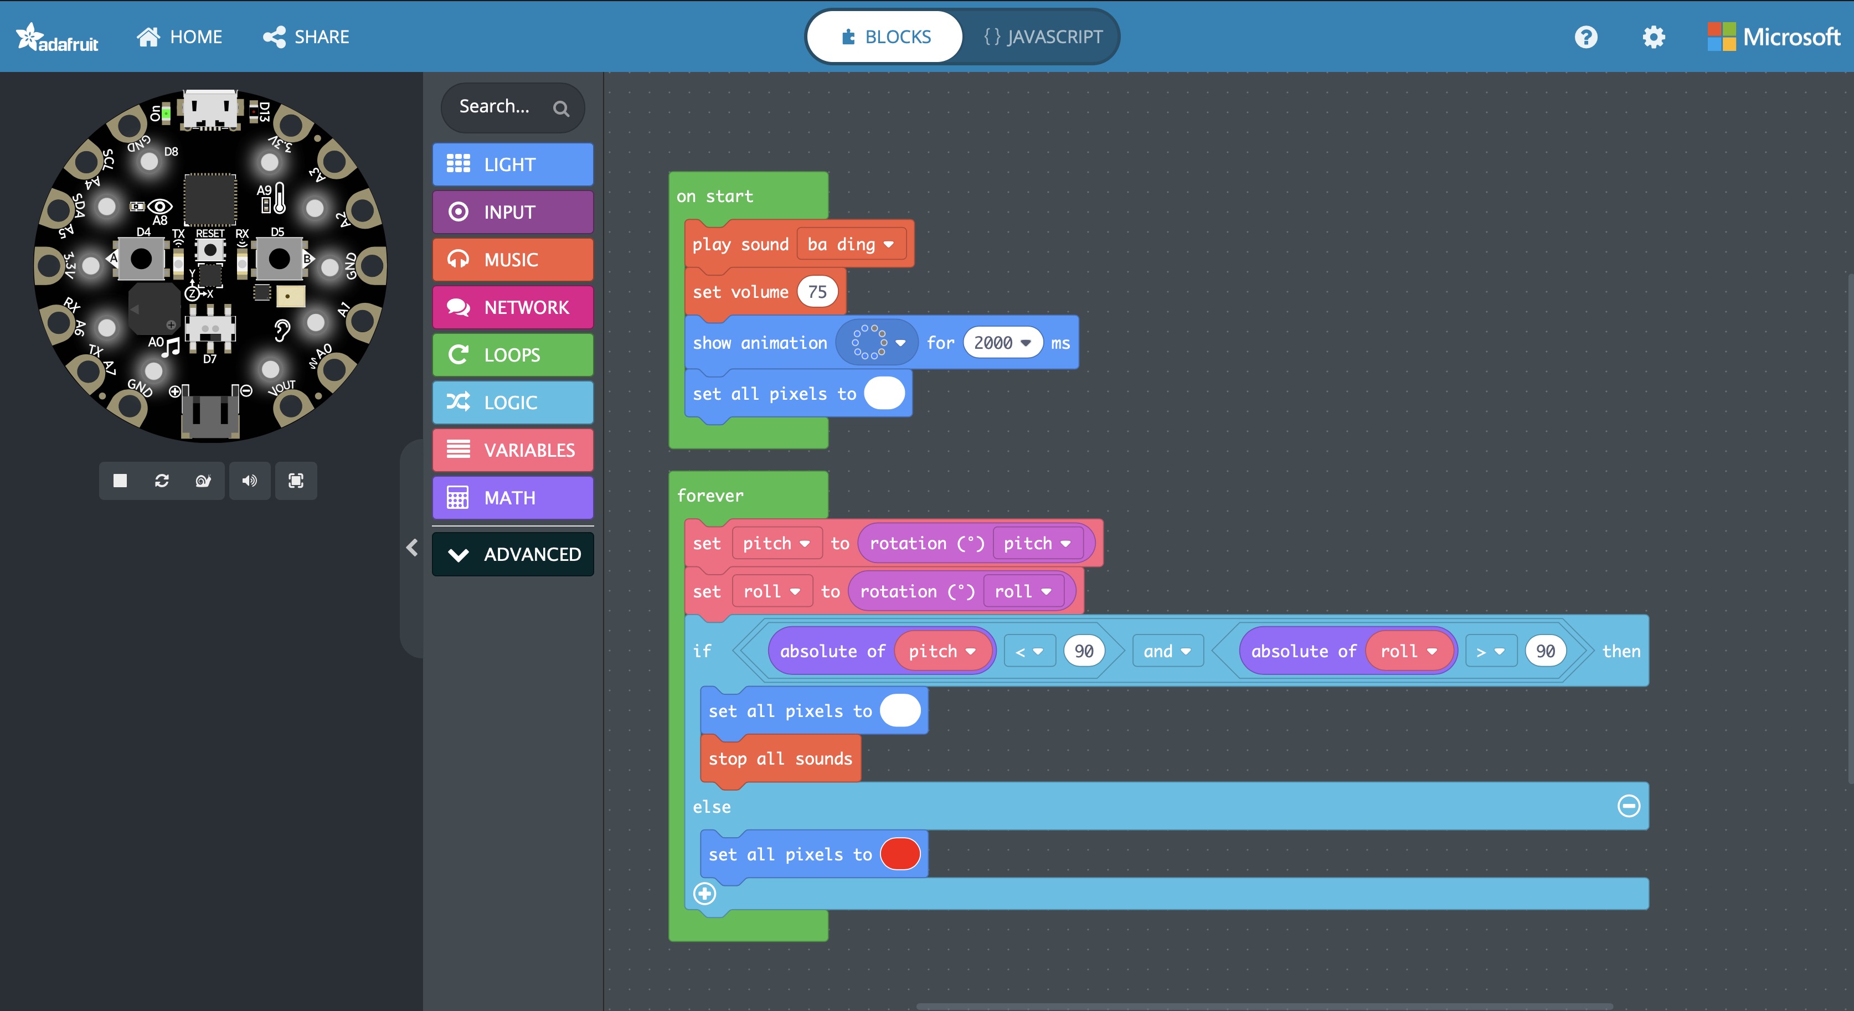Open white color swatch in on start

(x=884, y=394)
